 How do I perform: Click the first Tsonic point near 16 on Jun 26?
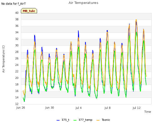23,91
